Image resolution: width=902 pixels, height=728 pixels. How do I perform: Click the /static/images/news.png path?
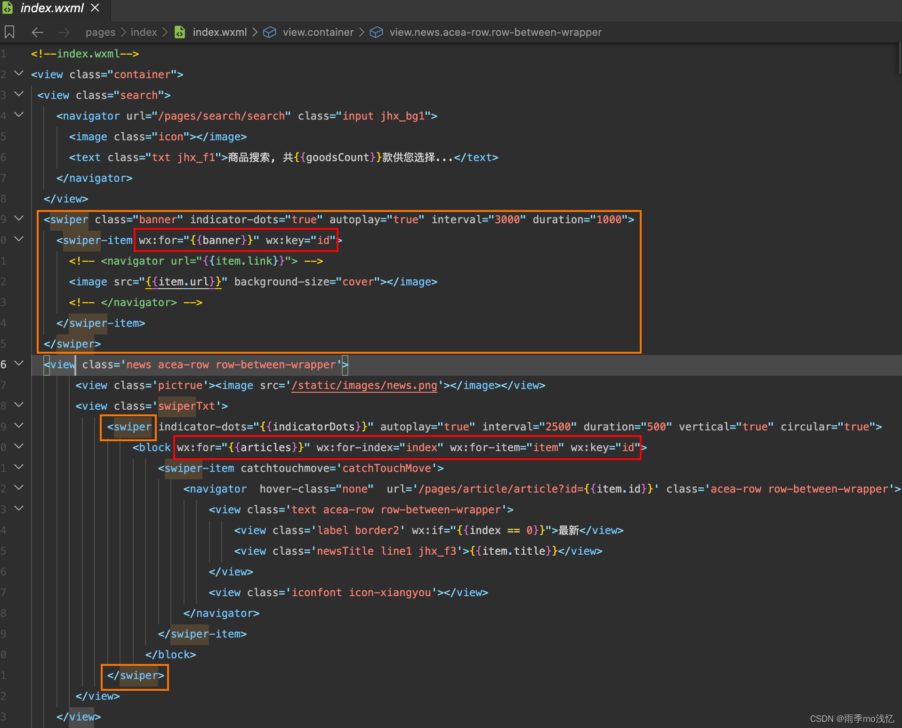tap(364, 385)
